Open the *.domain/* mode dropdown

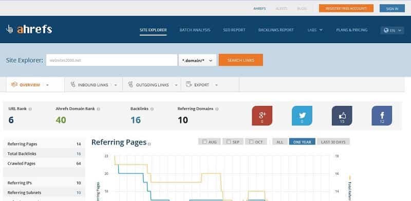pos(197,60)
